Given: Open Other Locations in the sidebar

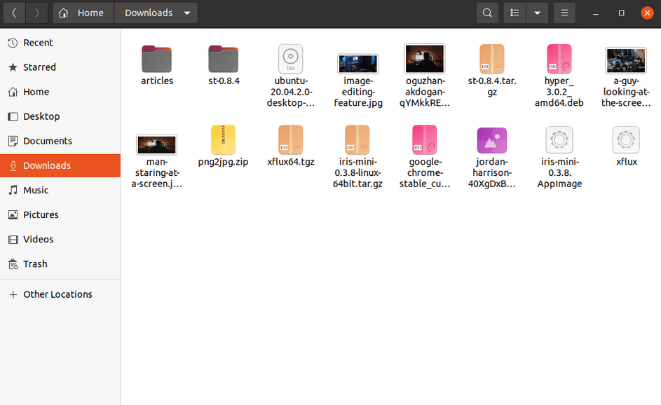Looking at the screenshot, I should click(x=60, y=294).
